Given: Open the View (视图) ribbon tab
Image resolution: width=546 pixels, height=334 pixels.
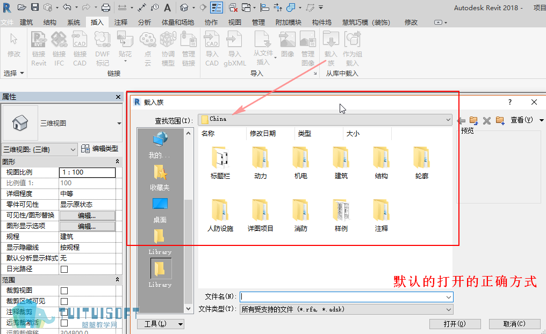Looking at the screenshot, I should coord(235,22).
